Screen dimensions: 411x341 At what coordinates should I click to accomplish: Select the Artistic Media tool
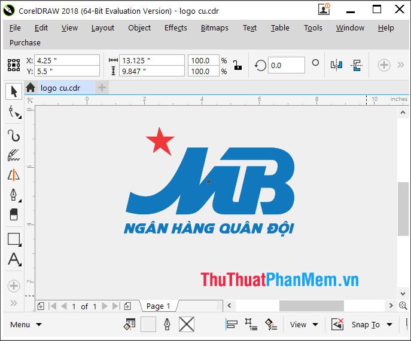14,155
